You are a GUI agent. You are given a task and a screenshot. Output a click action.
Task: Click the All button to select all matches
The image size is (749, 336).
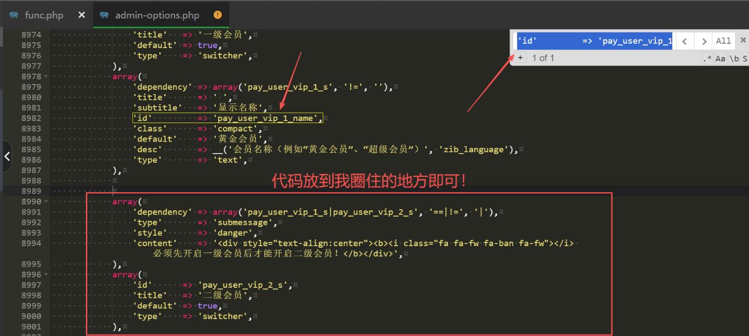pyautogui.click(x=723, y=41)
